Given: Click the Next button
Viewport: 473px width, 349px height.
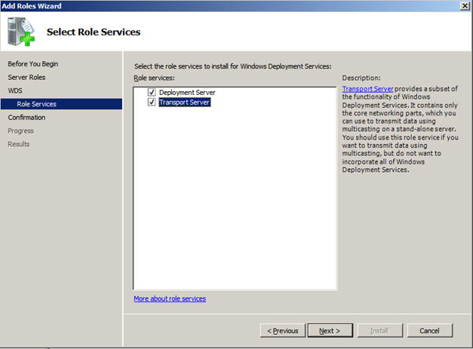Looking at the screenshot, I should coord(330,331).
